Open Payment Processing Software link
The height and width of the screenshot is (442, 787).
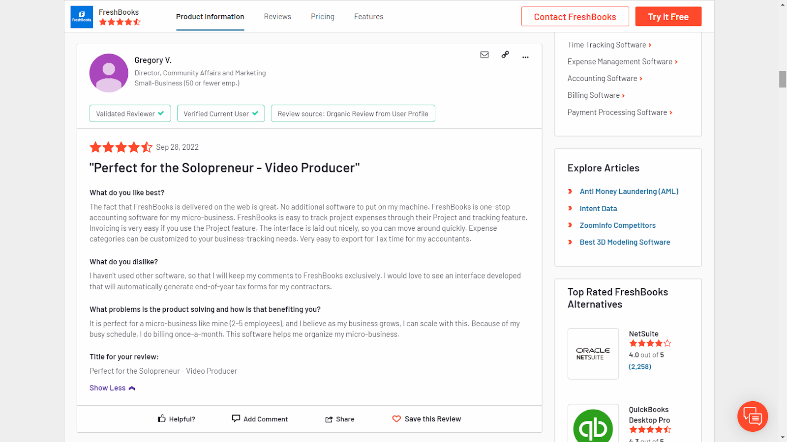coord(620,112)
